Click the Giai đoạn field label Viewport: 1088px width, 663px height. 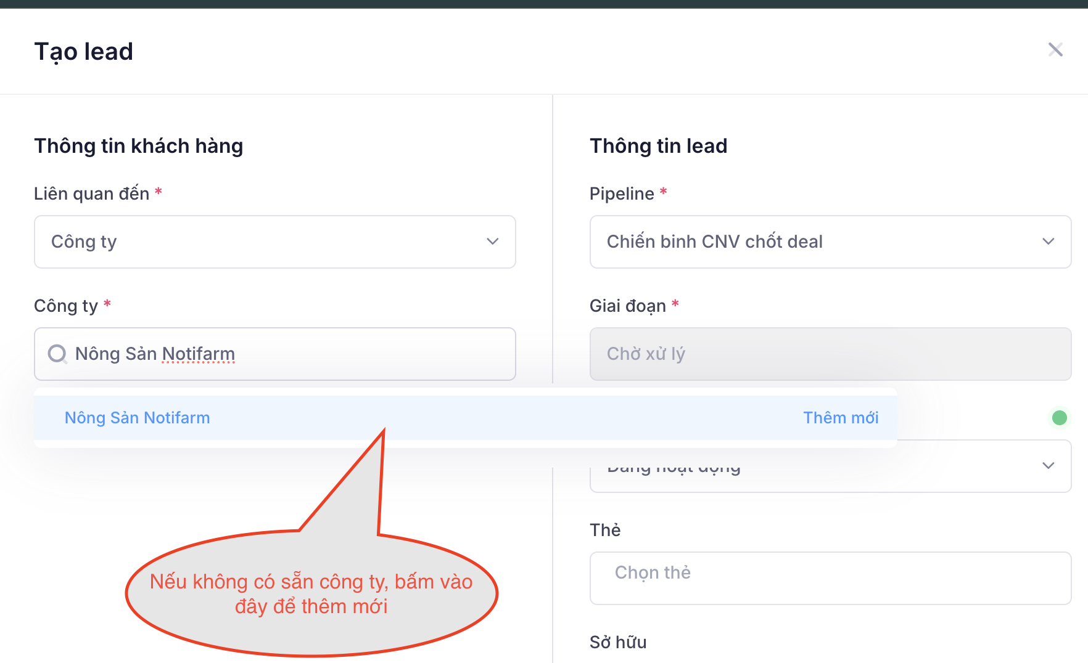click(627, 306)
